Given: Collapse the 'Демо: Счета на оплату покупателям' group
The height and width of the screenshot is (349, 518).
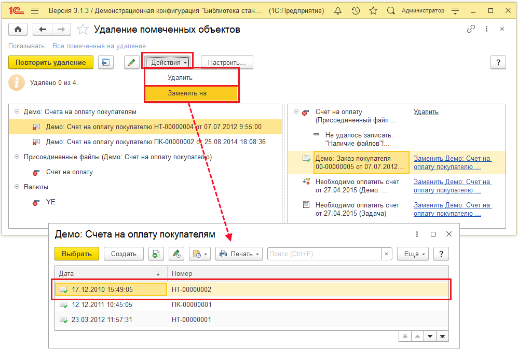Looking at the screenshot, I should 17,111.
